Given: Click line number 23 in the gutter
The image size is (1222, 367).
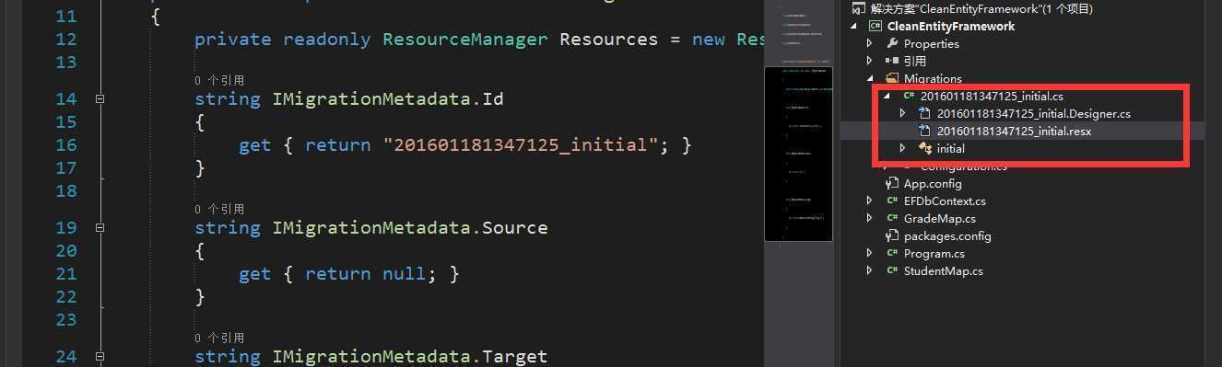Looking at the screenshot, I should click(65, 319).
